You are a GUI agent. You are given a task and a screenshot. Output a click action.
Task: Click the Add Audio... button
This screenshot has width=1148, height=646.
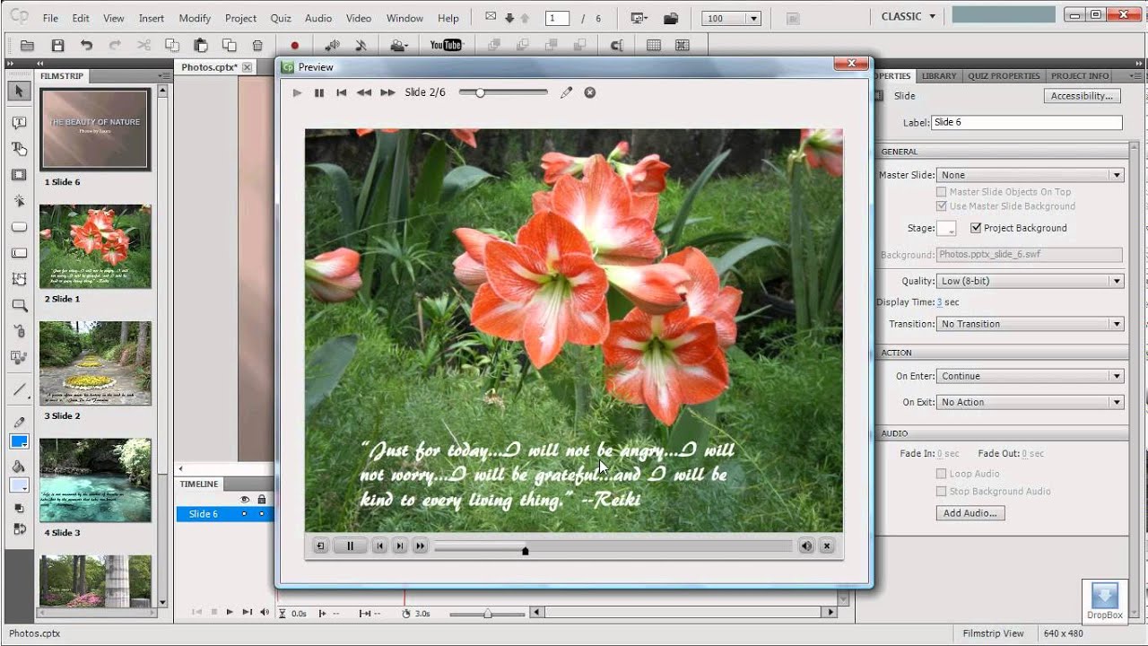point(970,513)
